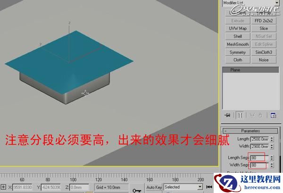
Task: Click the Width value field
Action: click(260, 147)
